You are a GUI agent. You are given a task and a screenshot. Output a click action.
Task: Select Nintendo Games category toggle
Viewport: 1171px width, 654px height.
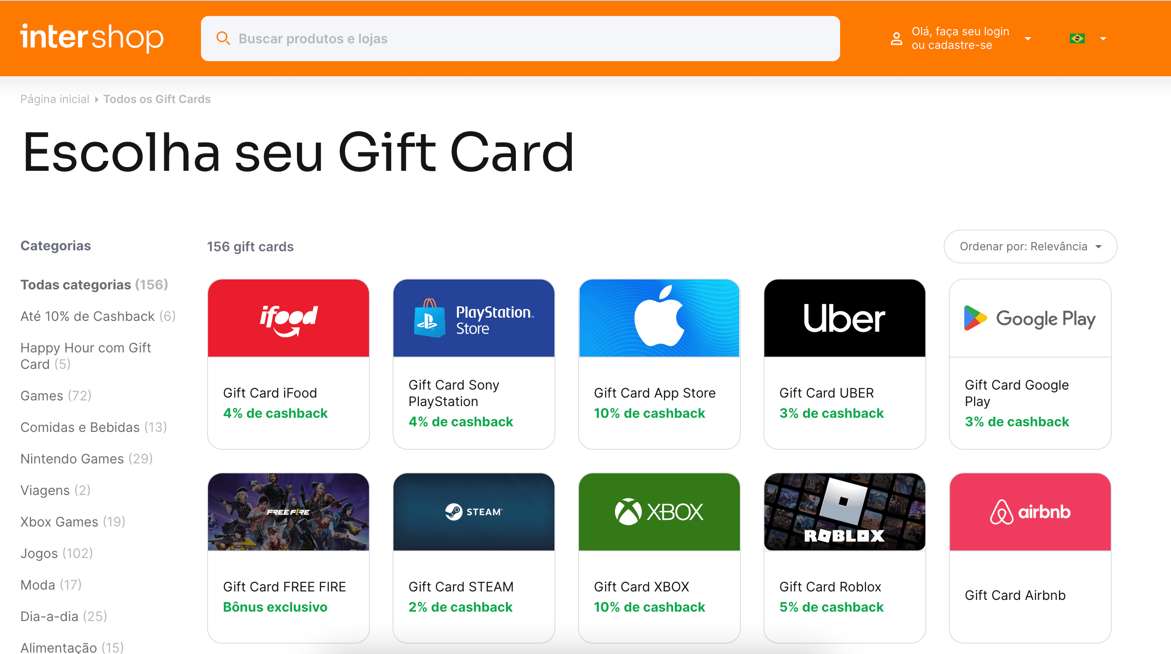87,459
